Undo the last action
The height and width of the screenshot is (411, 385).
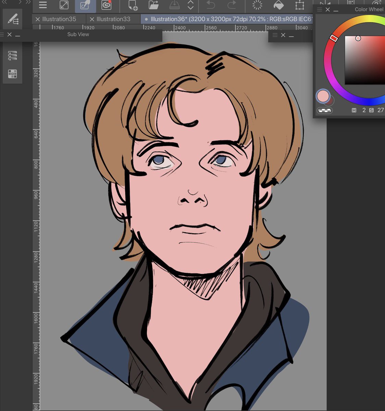tap(211, 5)
